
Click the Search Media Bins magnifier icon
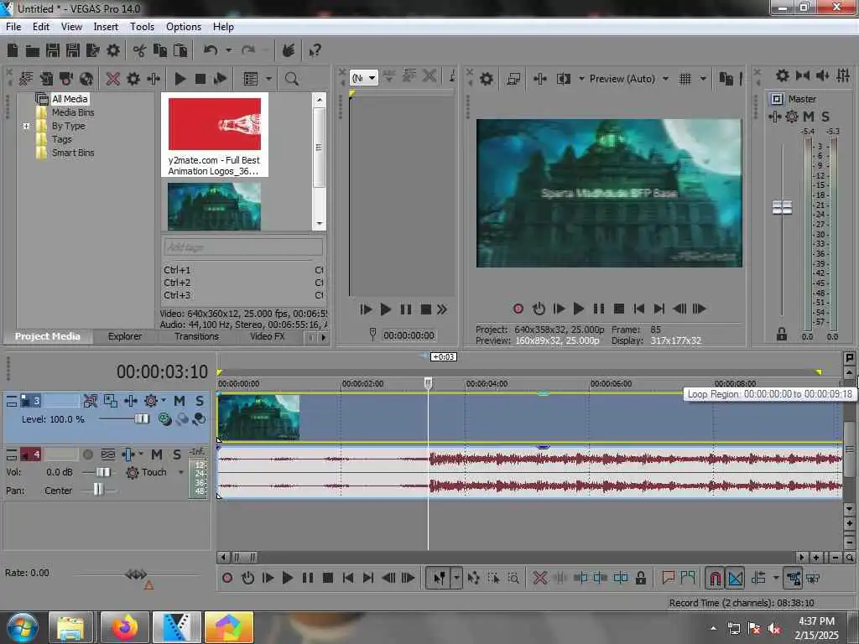coord(291,79)
